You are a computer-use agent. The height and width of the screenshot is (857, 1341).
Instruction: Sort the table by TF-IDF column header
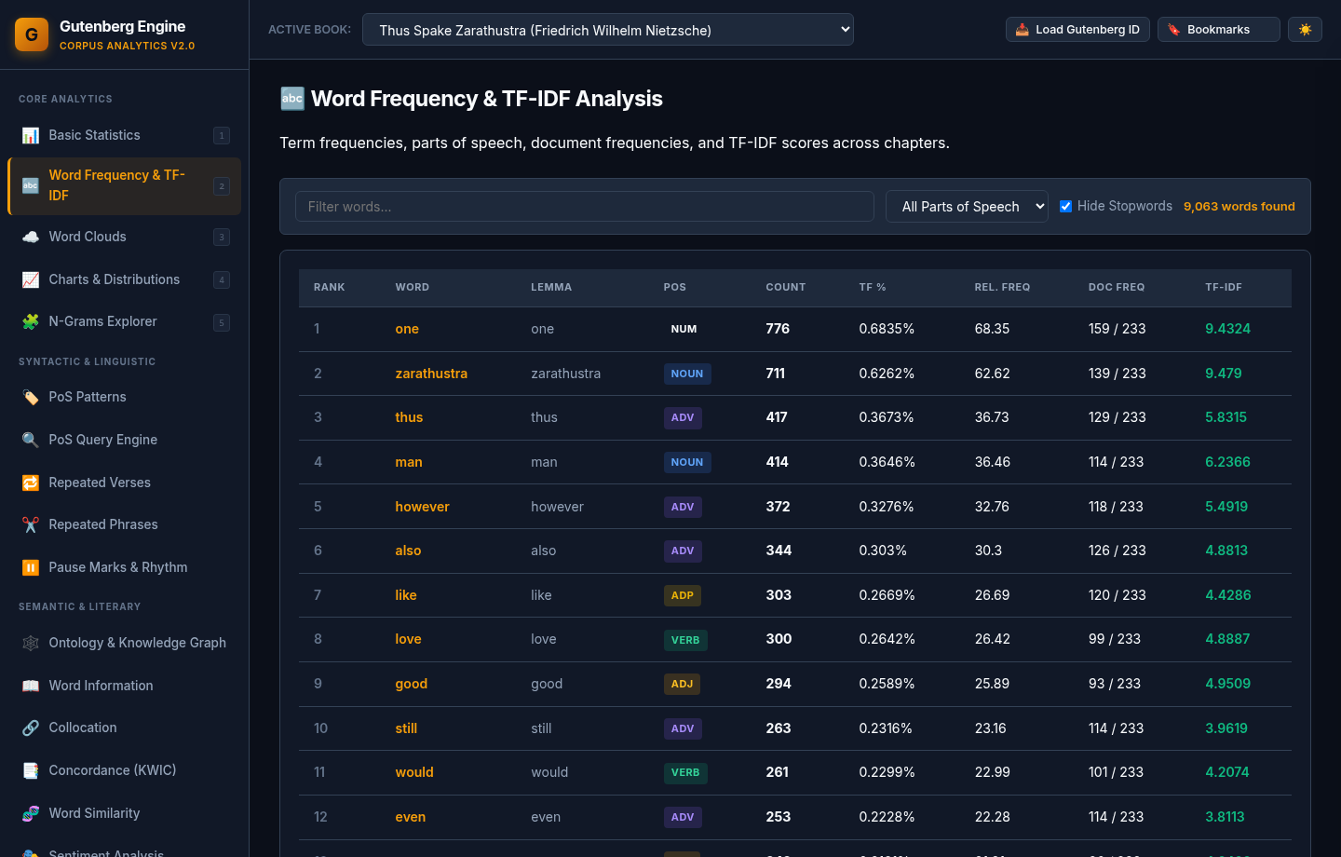1224,287
